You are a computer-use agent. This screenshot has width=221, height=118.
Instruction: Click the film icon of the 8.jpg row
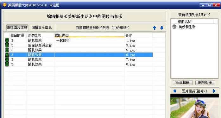point(7,64)
